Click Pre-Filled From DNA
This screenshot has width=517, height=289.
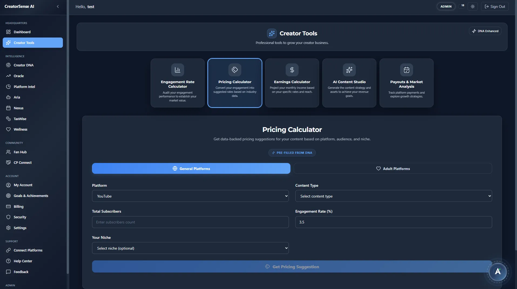click(292, 153)
